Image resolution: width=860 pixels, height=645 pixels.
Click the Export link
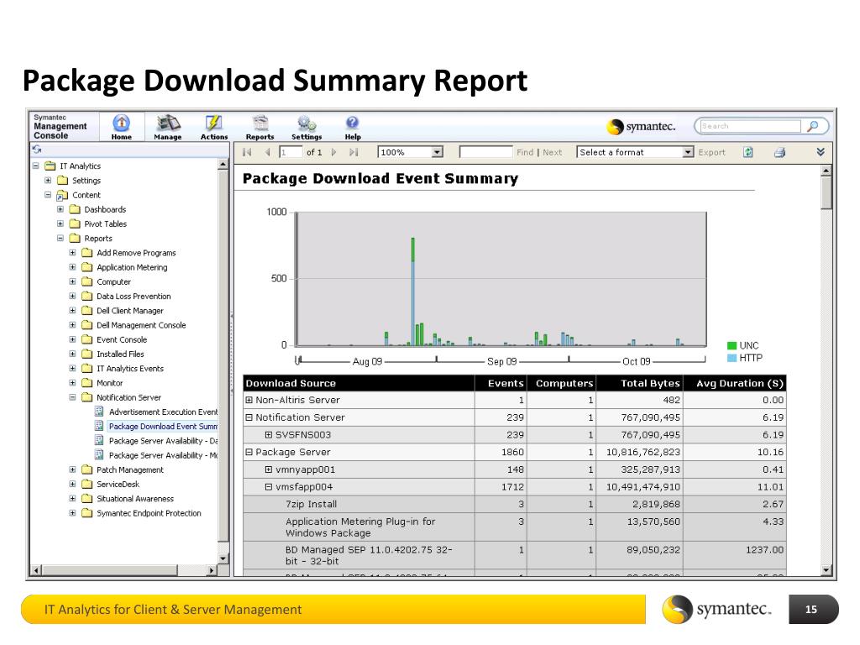[x=711, y=153]
